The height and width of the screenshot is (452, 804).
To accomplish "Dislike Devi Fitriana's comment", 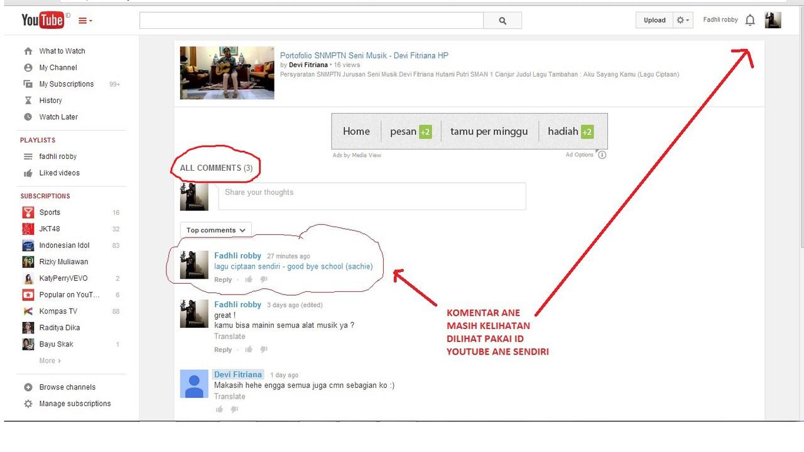I will point(234,409).
